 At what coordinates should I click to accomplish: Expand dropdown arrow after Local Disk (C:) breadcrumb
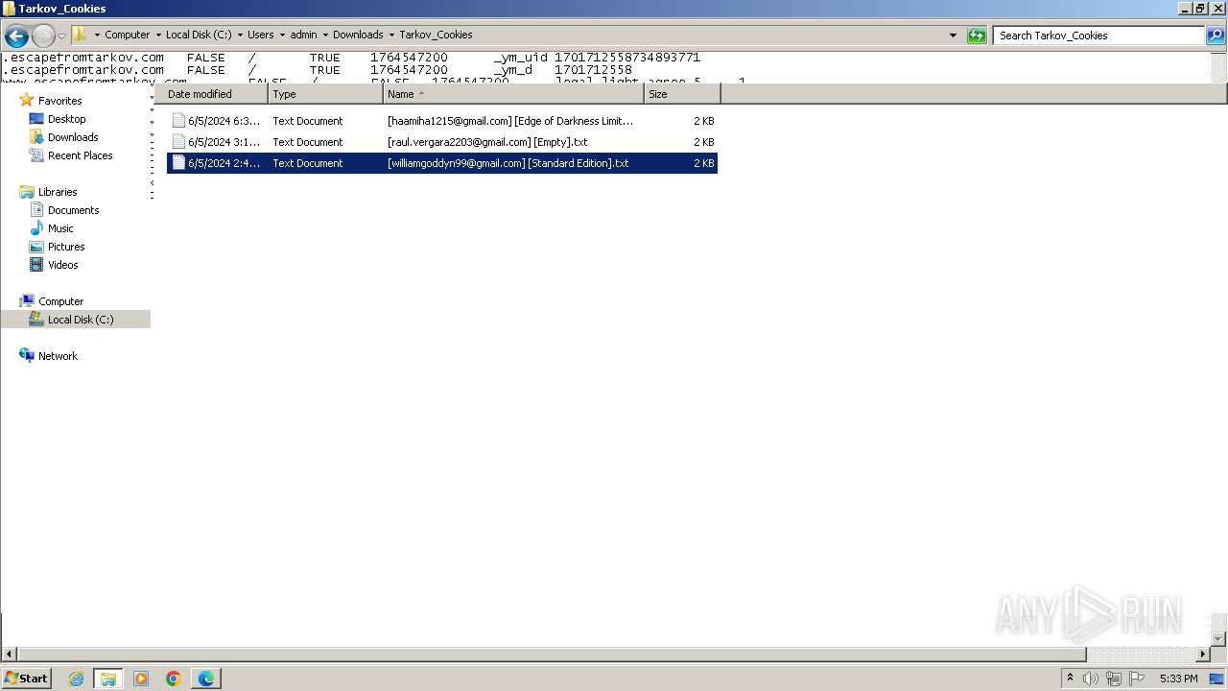[x=240, y=36]
